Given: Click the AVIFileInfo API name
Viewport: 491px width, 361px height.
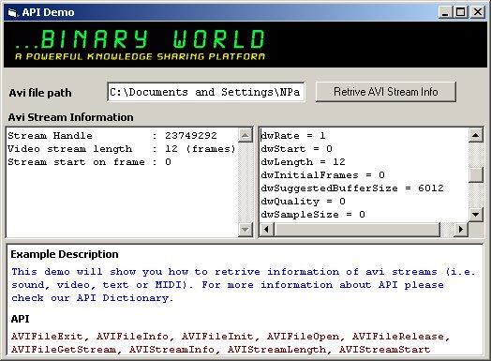Looking at the screenshot, I should [x=132, y=337].
